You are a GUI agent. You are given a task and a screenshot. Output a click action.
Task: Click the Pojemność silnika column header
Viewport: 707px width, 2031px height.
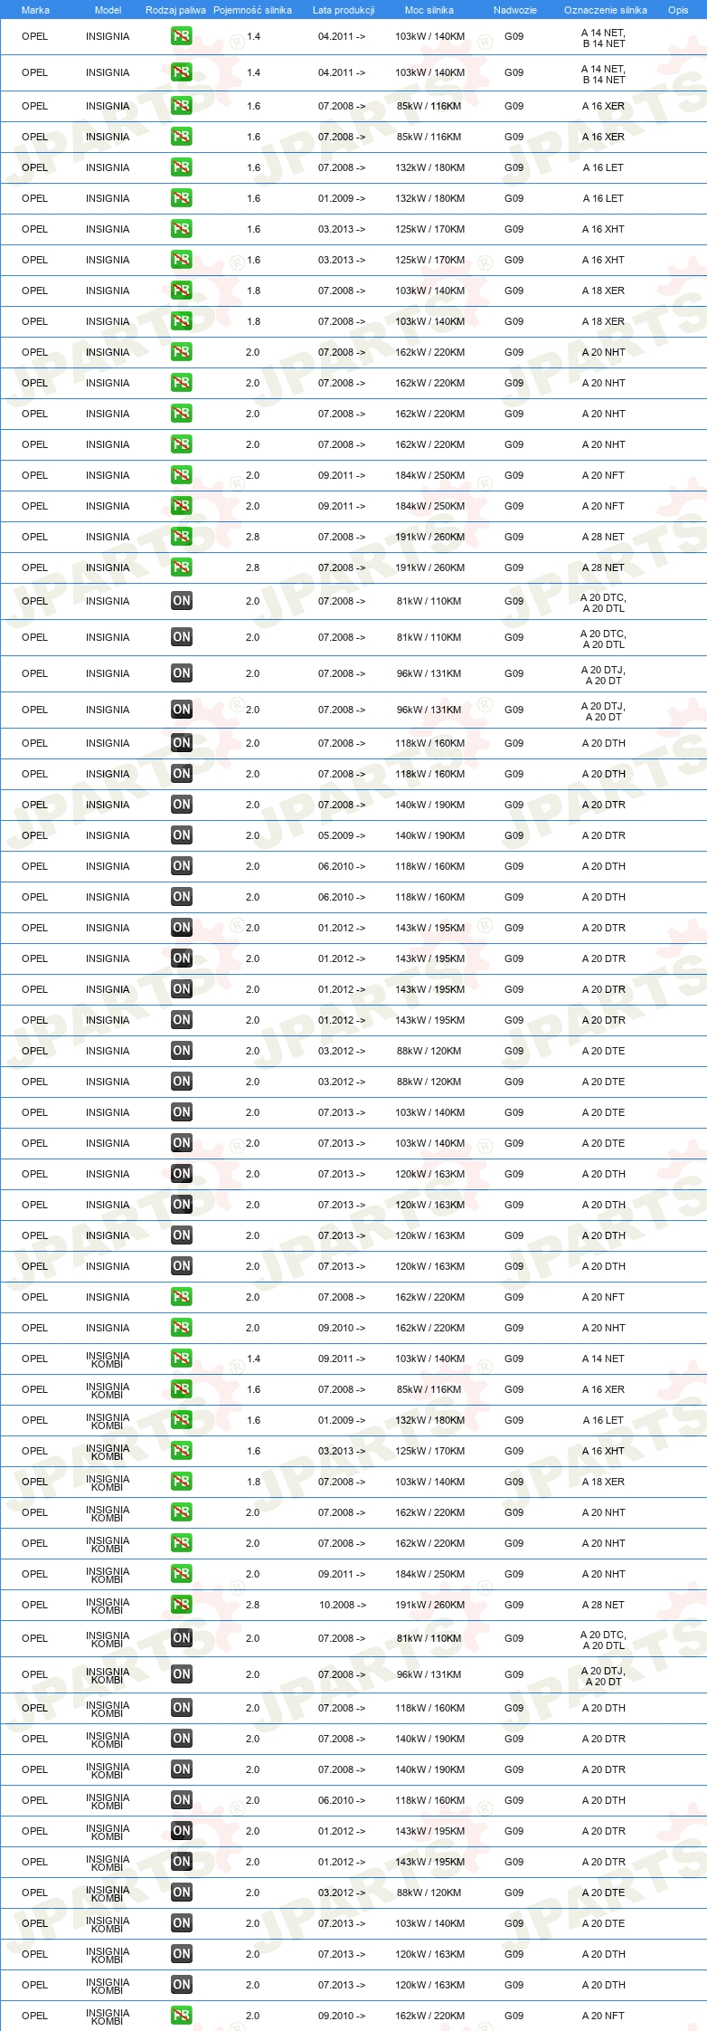(252, 10)
